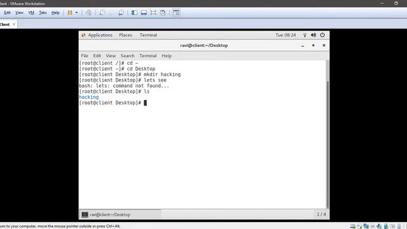
Task: Open the terminal Help menu
Action: pyautogui.click(x=167, y=56)
